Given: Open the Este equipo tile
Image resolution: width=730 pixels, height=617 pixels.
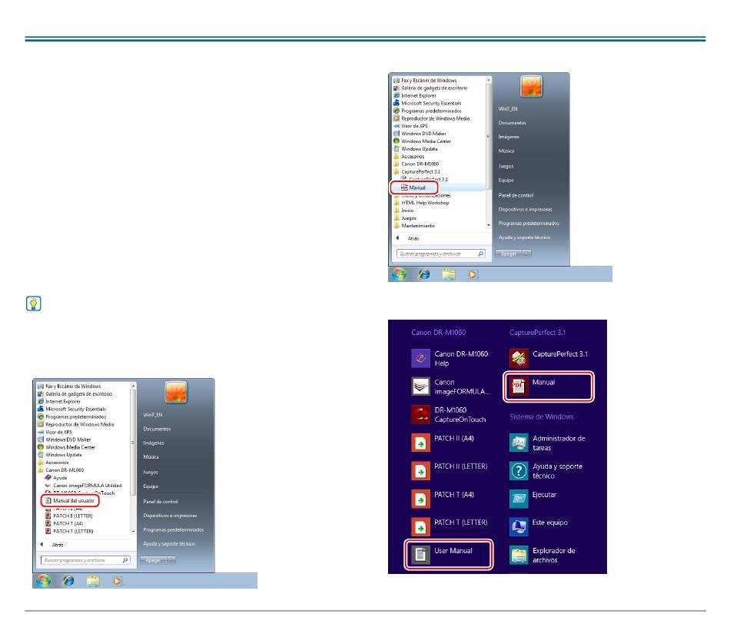Looking at the screenshot, I should click(x=539, y=526).
